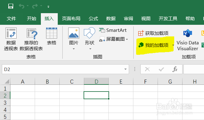Click 获取加载项 get add-ins
Screen dimensions: 204x120
153,33
